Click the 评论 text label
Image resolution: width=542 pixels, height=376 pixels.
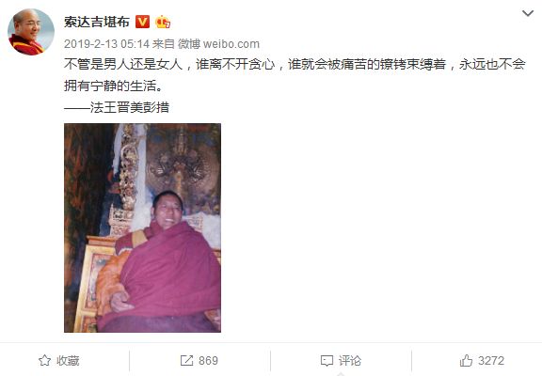pos(350,361)
